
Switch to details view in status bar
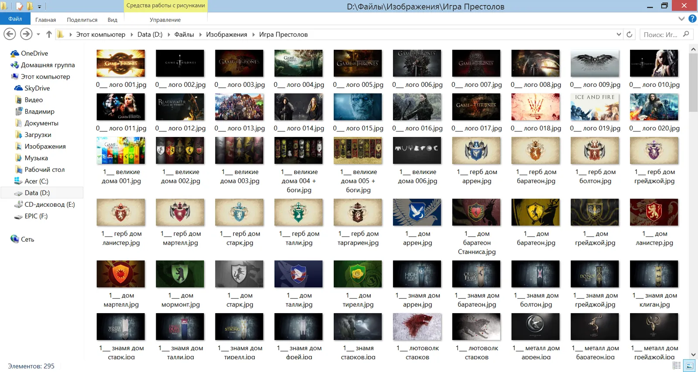[677, 366]
